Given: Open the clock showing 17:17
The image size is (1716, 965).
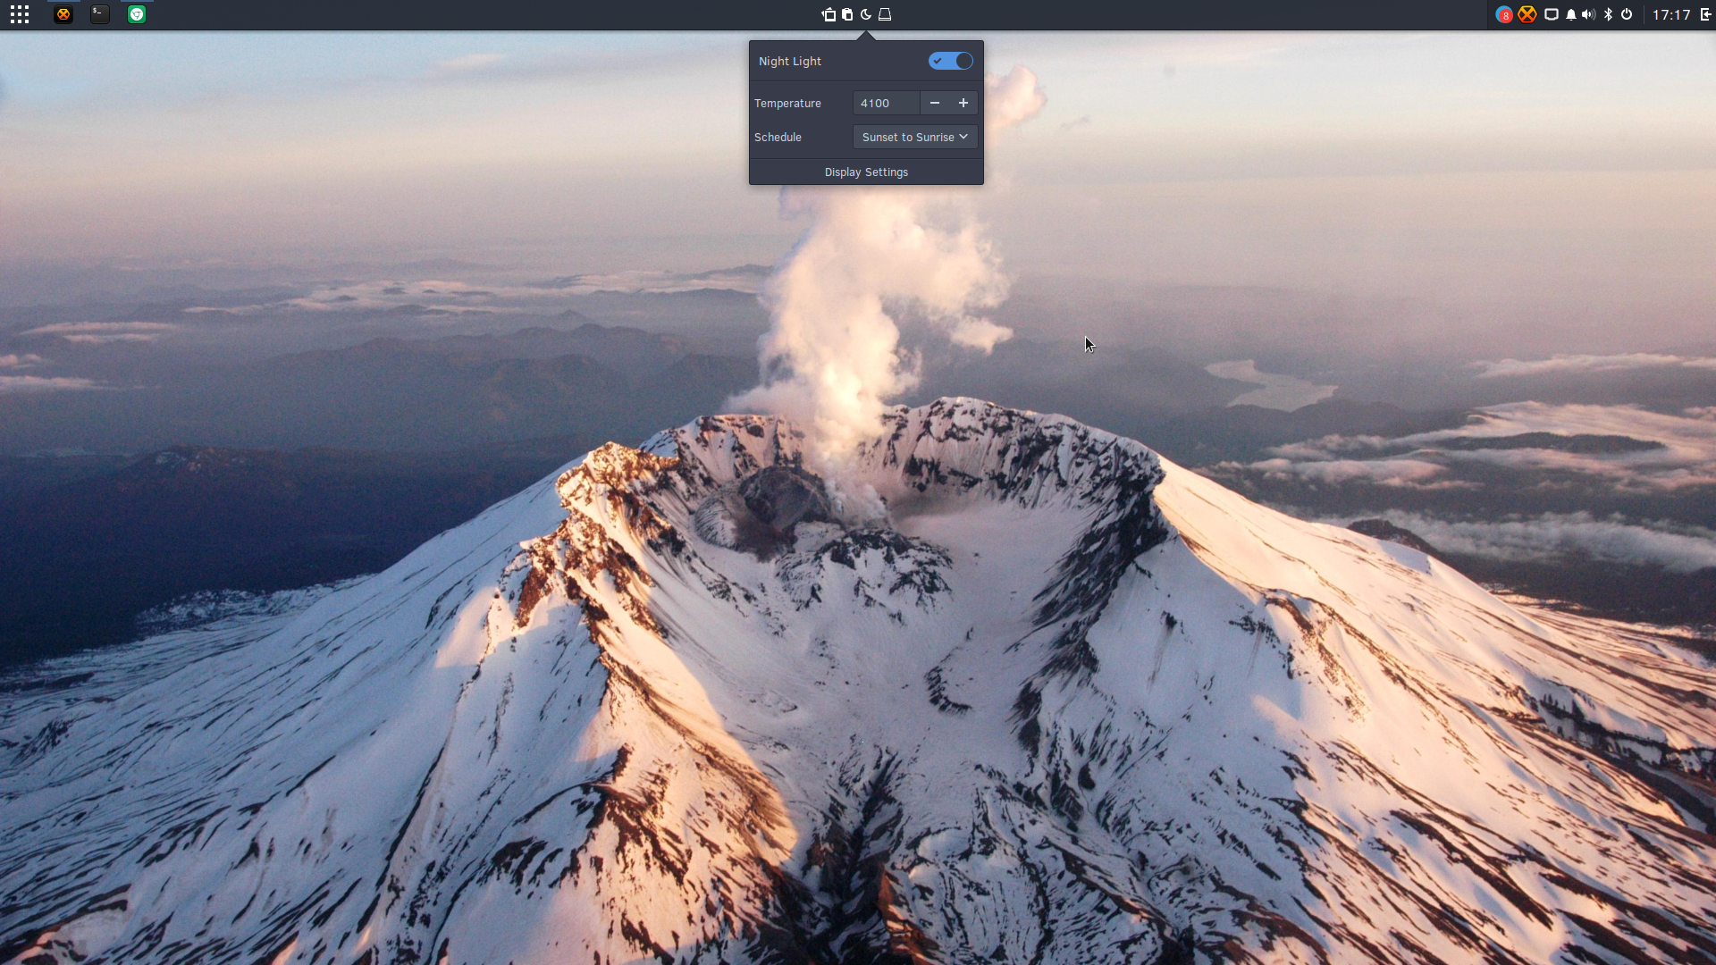Looking at the screenshot, I should 1671,14.
